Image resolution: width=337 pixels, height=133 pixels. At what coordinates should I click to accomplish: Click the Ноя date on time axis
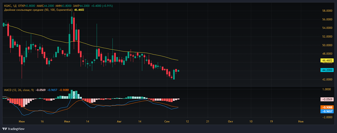tap(301, 122)
